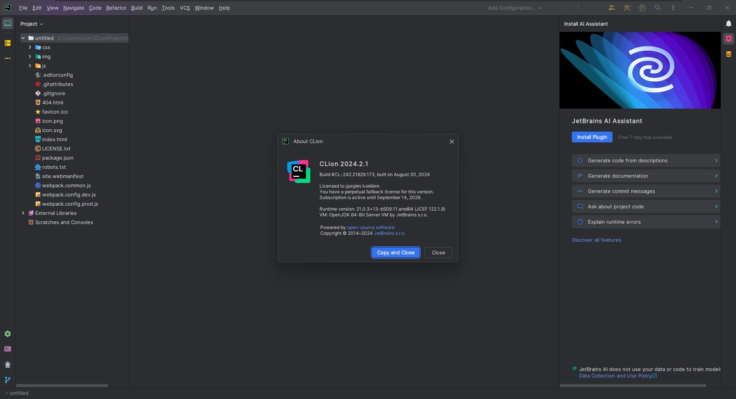Viewport: 736px width, 399px height.
Task: Collapse the untitled project root
Action: (23, 38)
